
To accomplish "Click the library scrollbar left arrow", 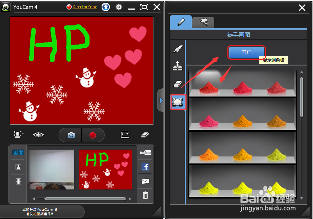I will [33, 199].
